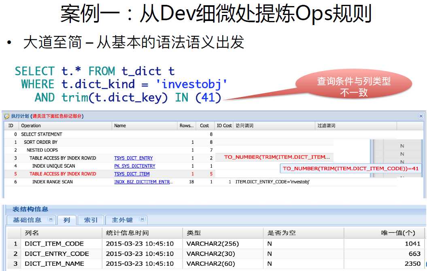The image size is (427, 271).
Task: Close the 执行计划 panel with the X icon
Action: tap(421, 116)
